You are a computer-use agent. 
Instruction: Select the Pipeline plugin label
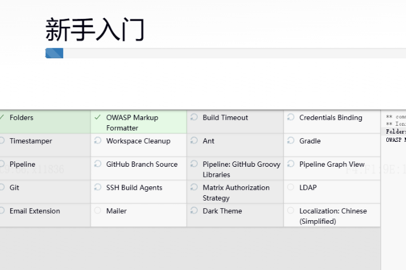point(22,164)
